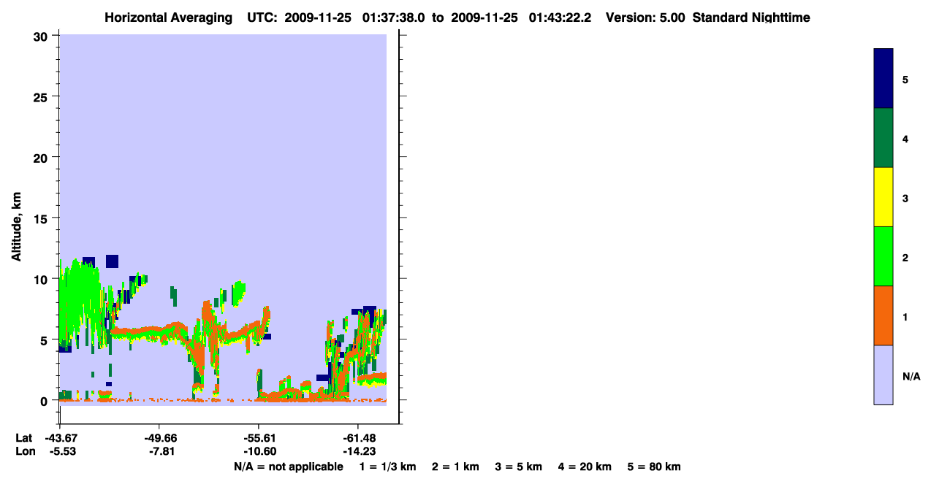Click the '2 = 1 km' legend entry
This screenshot has height=487, width=950.
[x=456, y=467]
